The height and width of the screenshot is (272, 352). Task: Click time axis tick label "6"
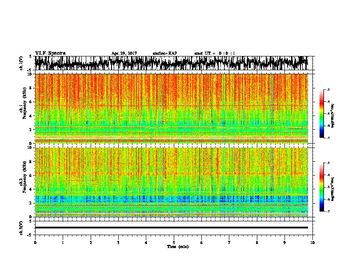tap(202, 243)
